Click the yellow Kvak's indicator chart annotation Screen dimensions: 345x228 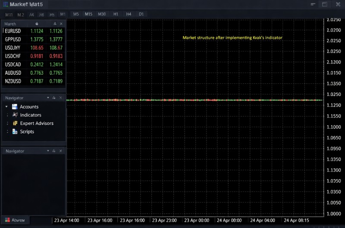(232, 38)
